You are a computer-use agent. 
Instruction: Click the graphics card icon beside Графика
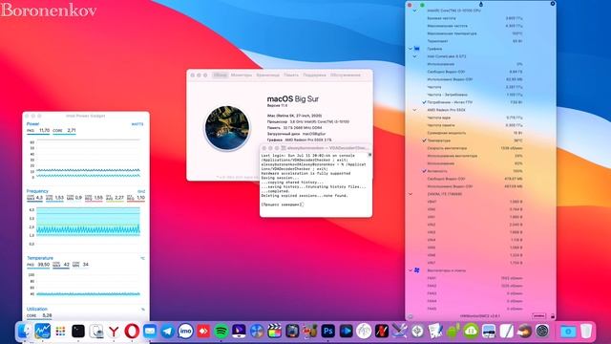[x=417, y=49]
